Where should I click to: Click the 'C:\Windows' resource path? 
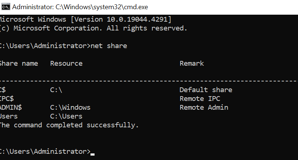click(x=70, y=108)
